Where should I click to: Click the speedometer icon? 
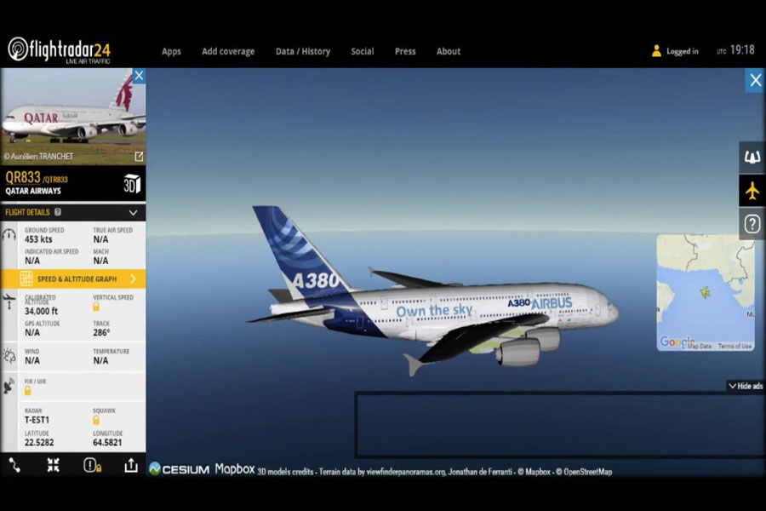click(x=9, y=235)
